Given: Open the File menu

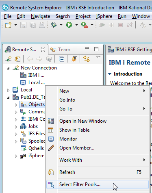Looking at the screenshot, I should [x=8, y=16].
